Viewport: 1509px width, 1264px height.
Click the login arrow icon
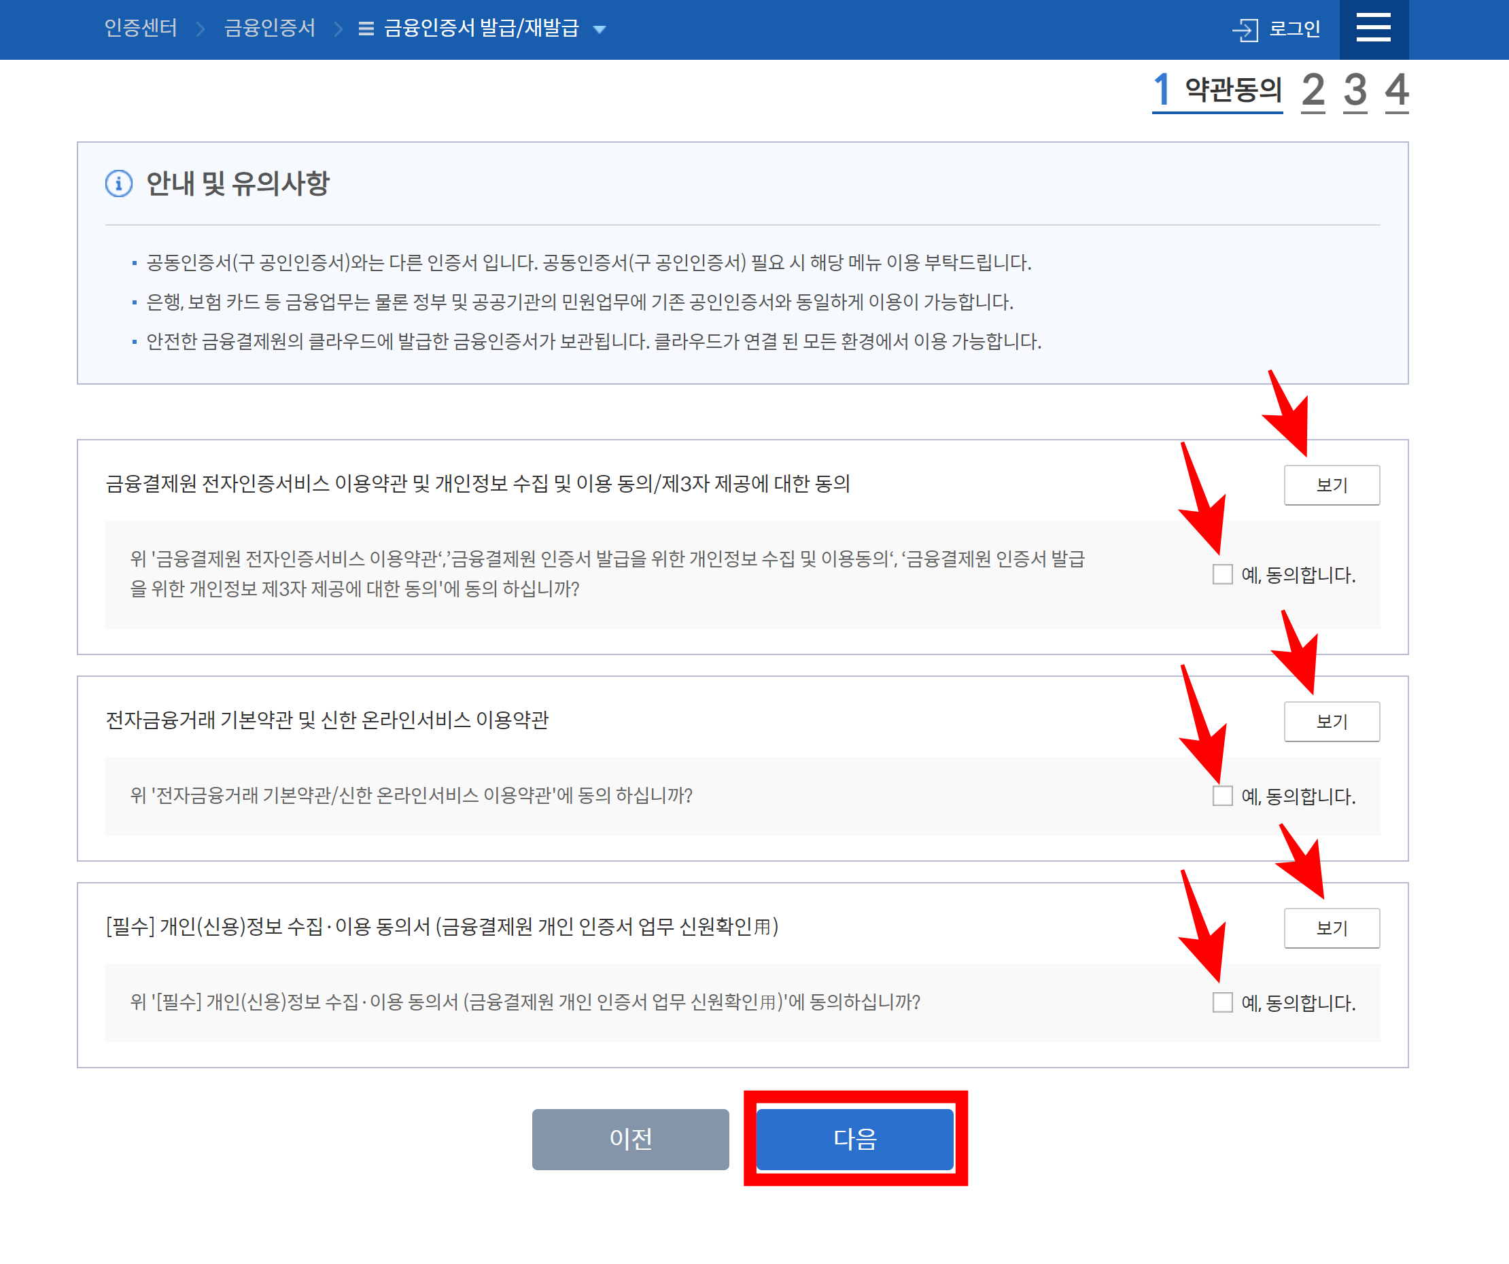pyautogui.click(x=1245, y=30)
